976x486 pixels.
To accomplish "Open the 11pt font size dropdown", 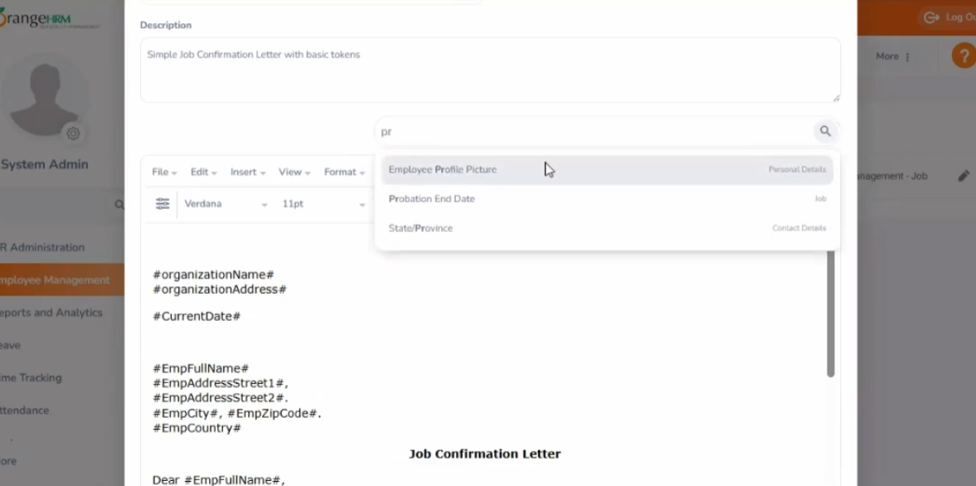I will pyautogui.click(x=323, y=204).
